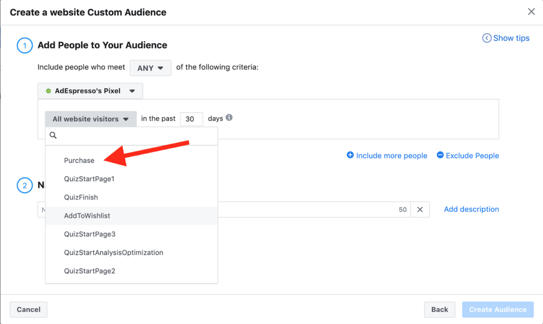Click the plus icon for Include more people

point(350,155)
